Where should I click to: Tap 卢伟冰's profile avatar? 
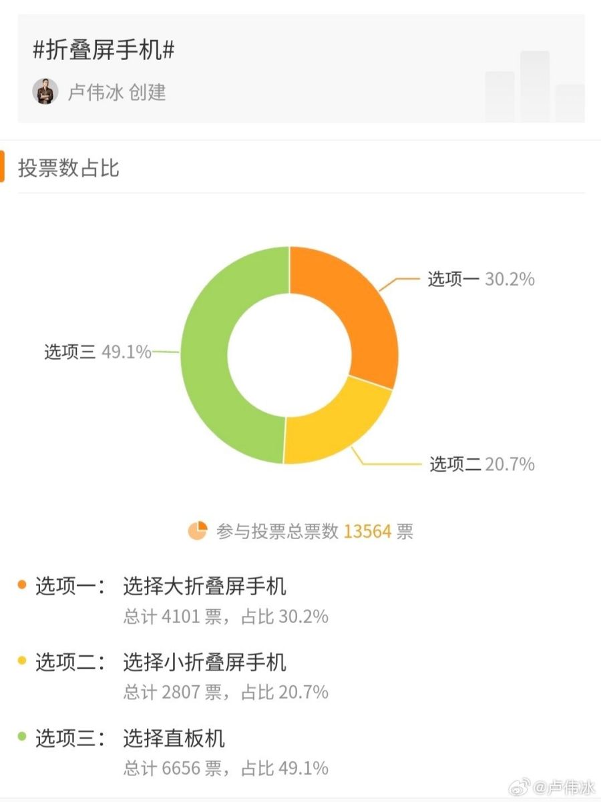(45, 91)
